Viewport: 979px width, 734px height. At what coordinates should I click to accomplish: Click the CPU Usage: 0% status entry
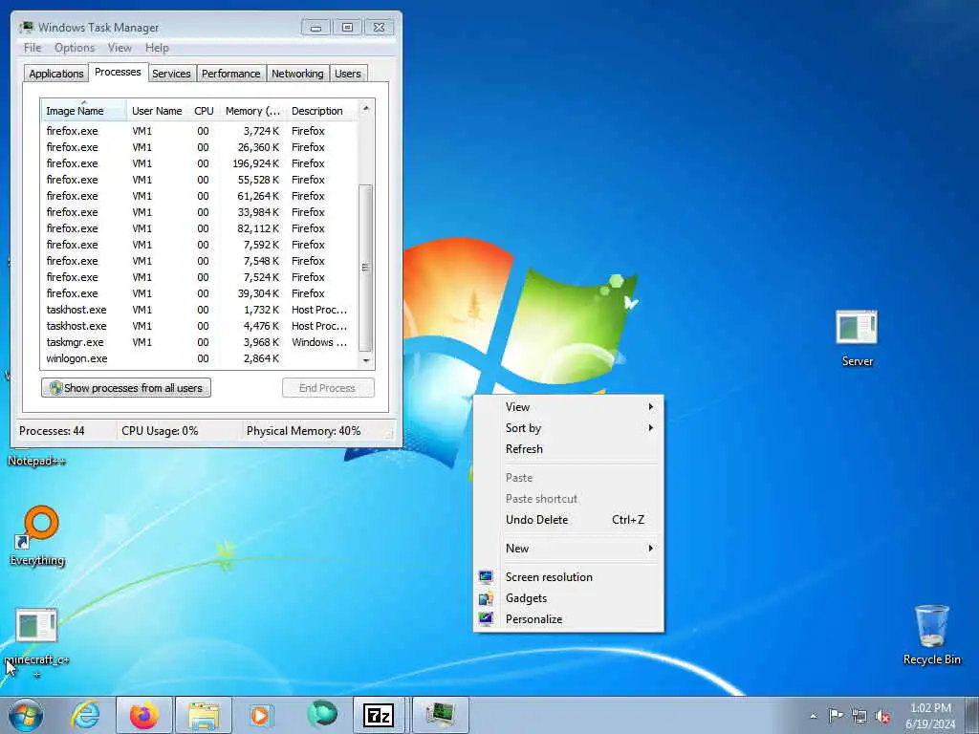click(160, 431)
